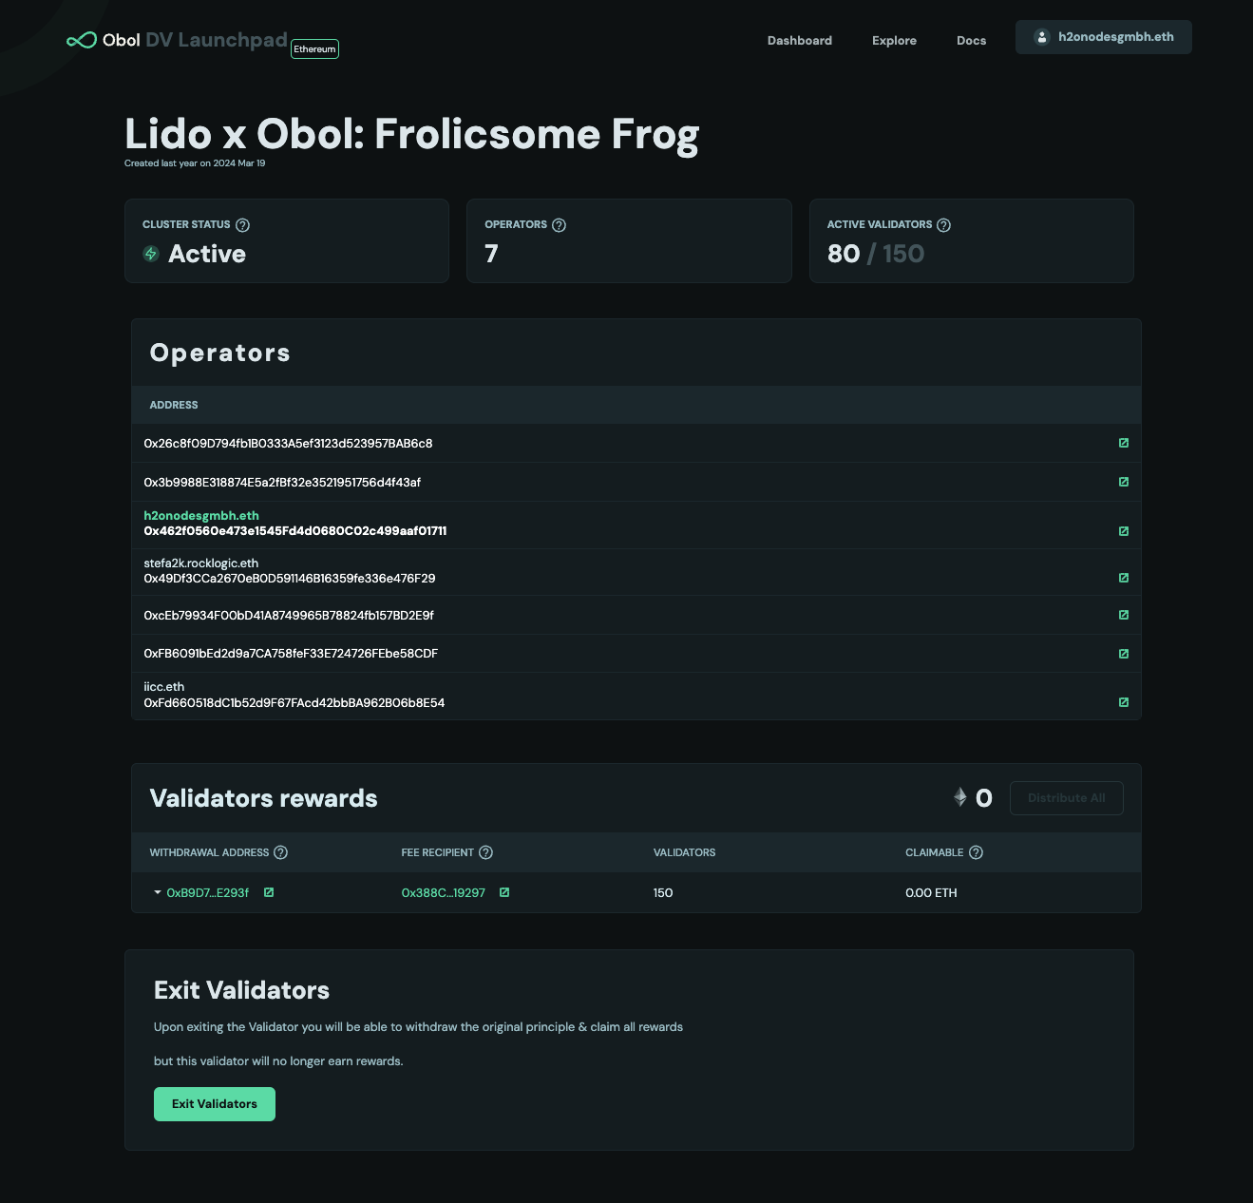Click the iicc.eth operator name
The image size is (1253, 1203).
click(164, 687)
